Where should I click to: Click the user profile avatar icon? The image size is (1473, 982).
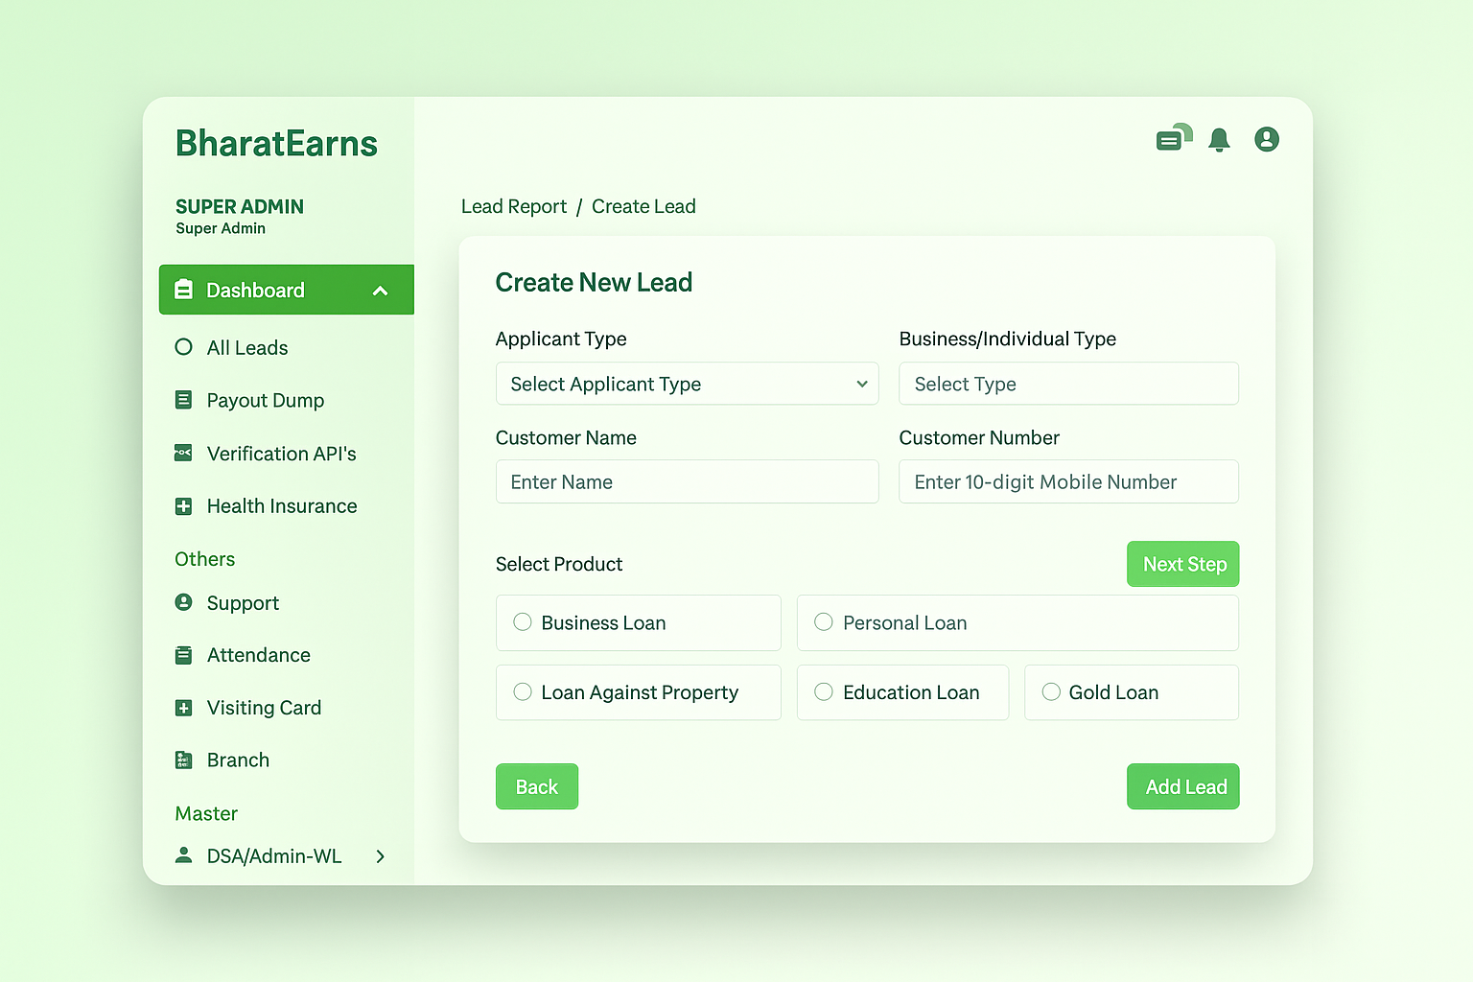tap(1267, 139)
